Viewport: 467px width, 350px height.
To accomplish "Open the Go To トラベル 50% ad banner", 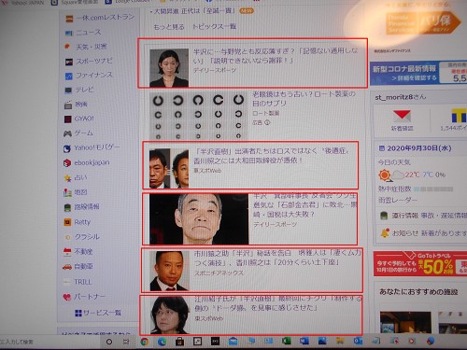I will click(x=420, y=264).
